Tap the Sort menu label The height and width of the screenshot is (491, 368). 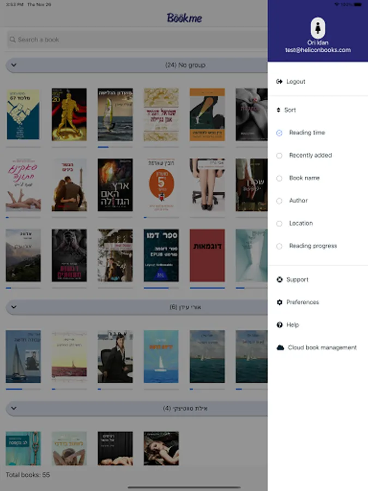290,110
